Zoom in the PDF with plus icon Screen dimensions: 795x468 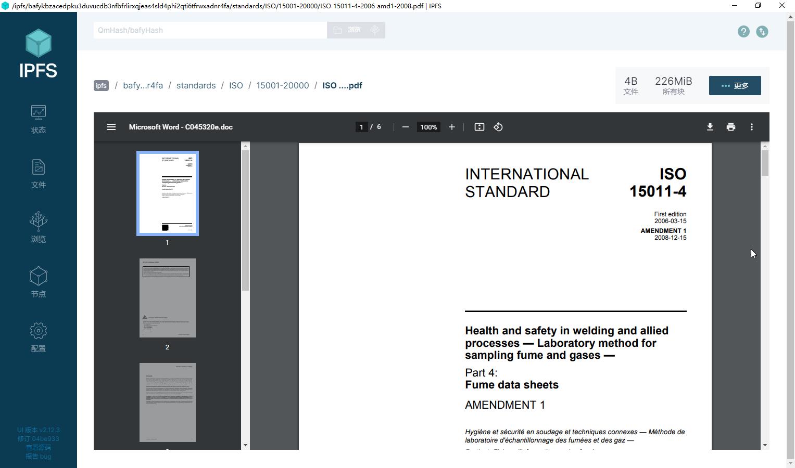click(452, 127)
